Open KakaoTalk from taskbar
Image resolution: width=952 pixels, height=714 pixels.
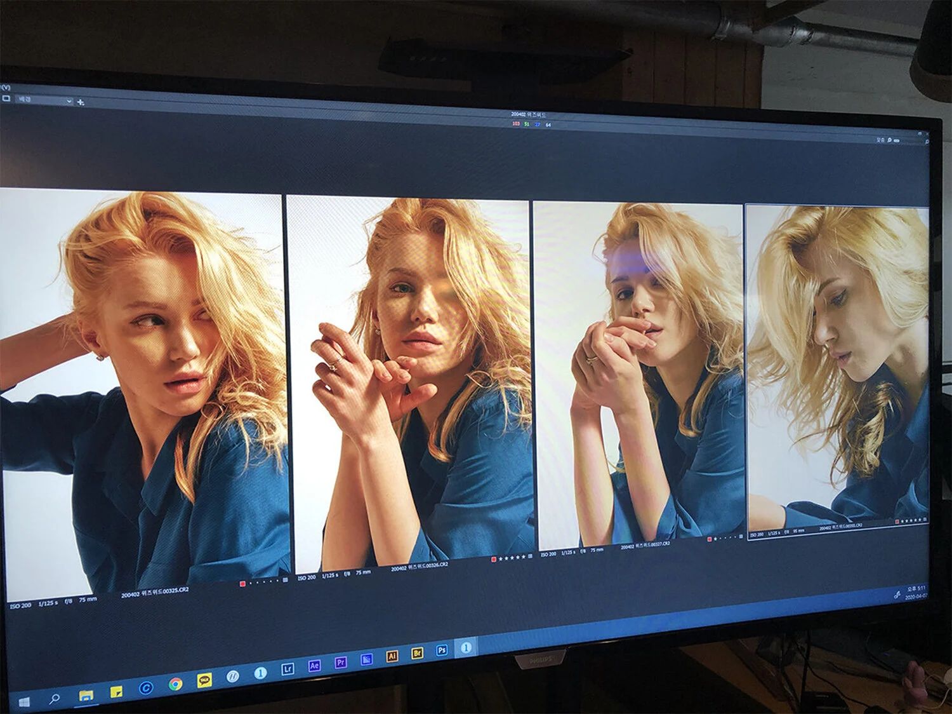pos(204,680)
